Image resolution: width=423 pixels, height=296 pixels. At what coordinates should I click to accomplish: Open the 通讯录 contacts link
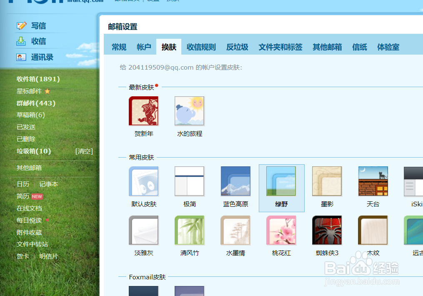(x=42, y=57)
